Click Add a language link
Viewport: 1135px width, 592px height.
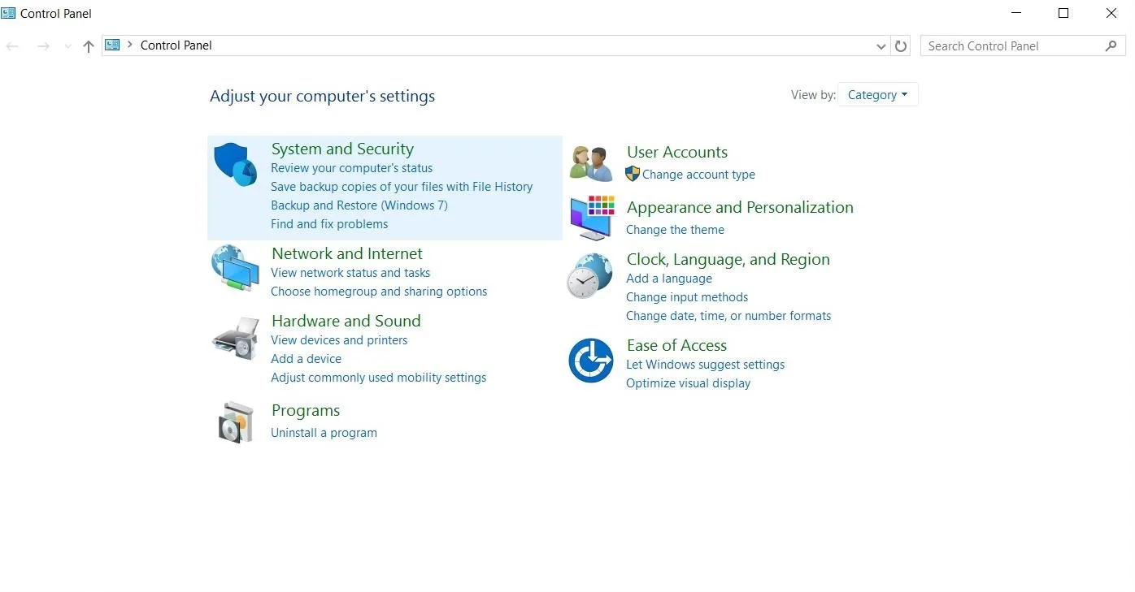(669, 279)
